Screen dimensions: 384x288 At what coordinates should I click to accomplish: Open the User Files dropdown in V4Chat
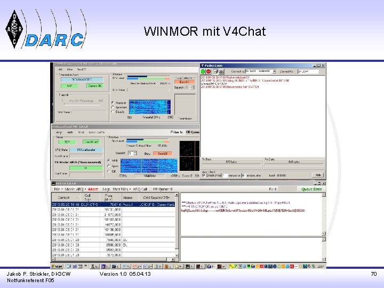coord(122,189)
